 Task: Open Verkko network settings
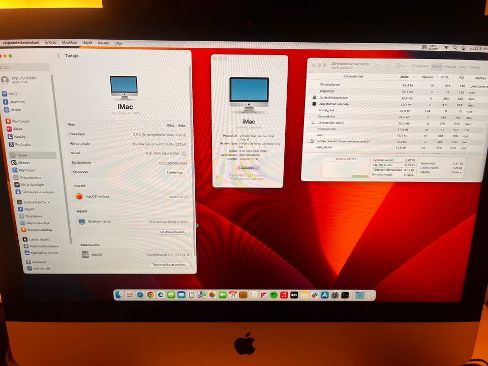click(13, 110)
